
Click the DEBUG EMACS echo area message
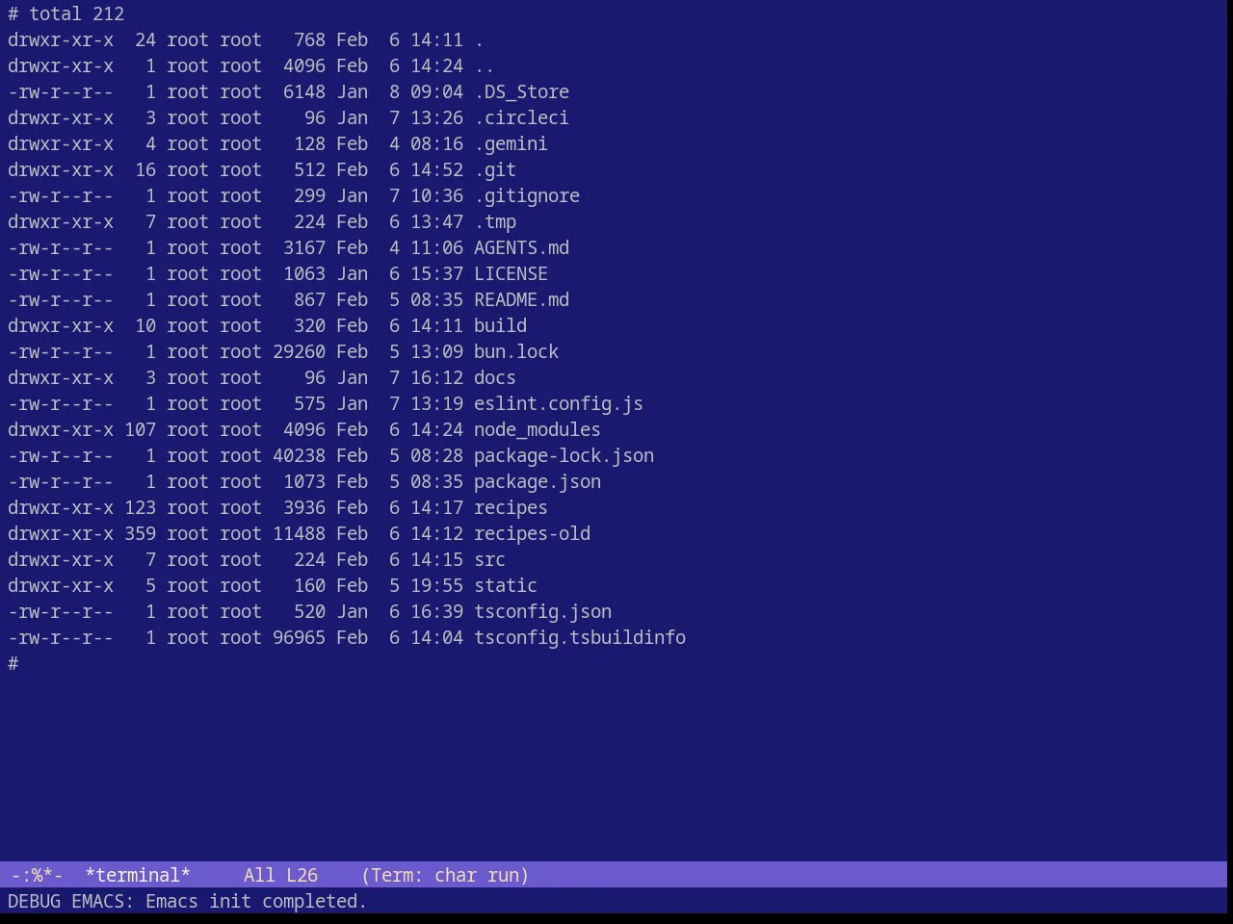coord(187,901)
